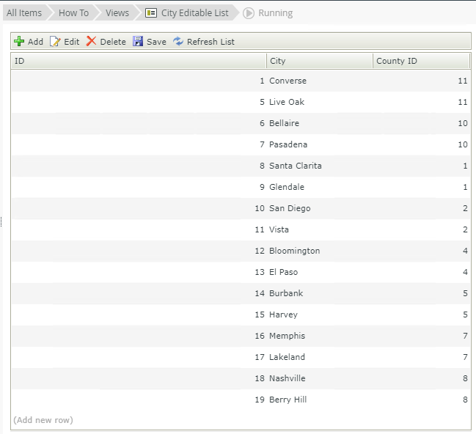Click ID 5 in the Live Oak row

262,102
